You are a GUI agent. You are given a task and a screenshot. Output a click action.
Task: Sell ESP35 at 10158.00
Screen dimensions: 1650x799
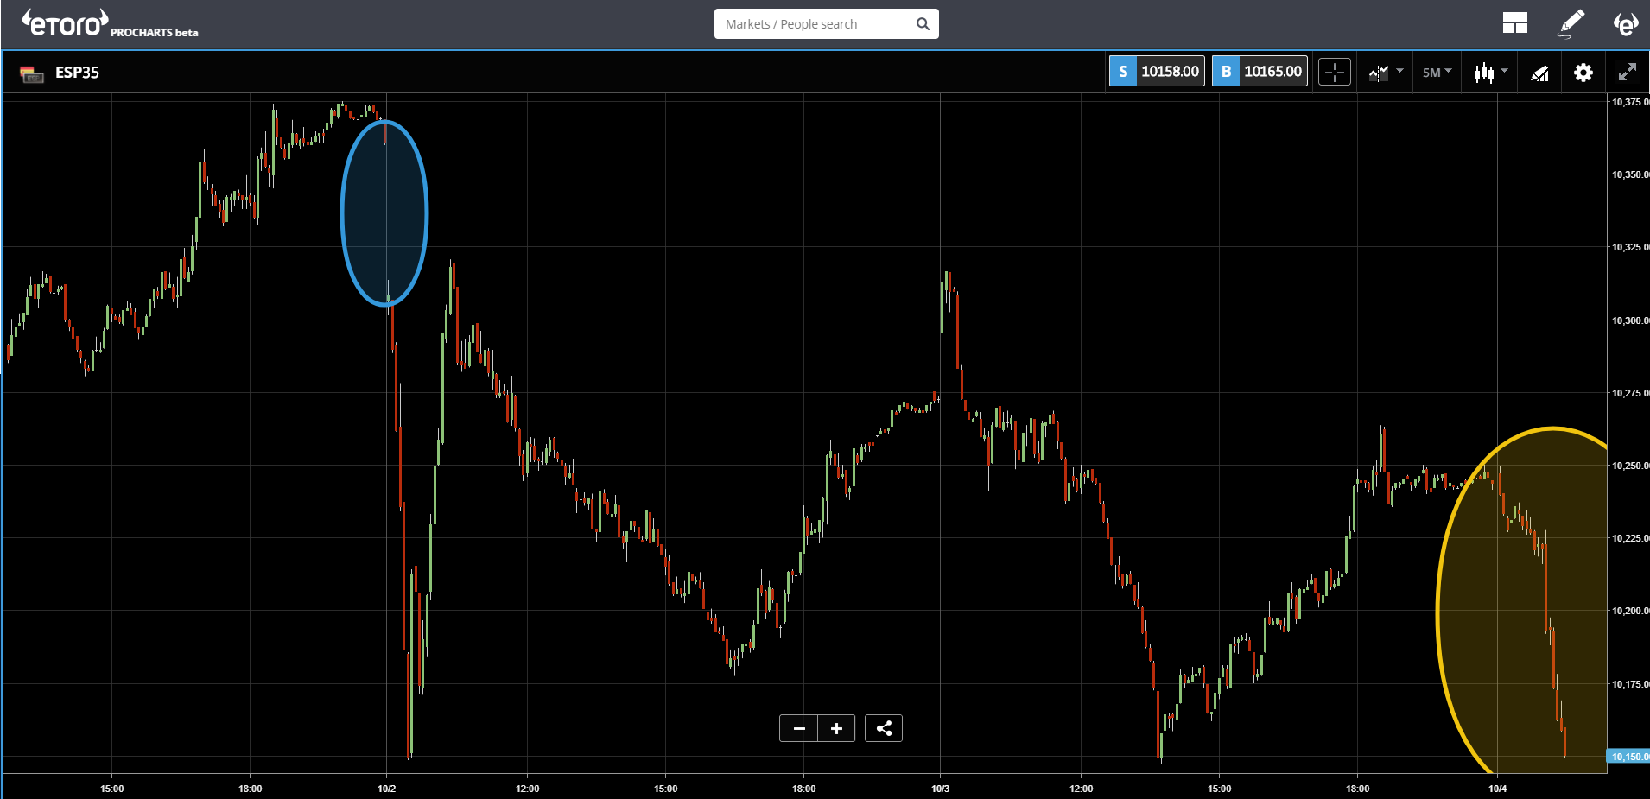click(1157, 72)
